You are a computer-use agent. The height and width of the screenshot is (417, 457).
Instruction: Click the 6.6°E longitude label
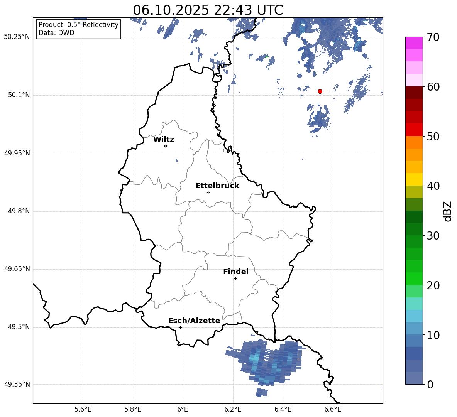pyautogui.click(x=333, y=409)
